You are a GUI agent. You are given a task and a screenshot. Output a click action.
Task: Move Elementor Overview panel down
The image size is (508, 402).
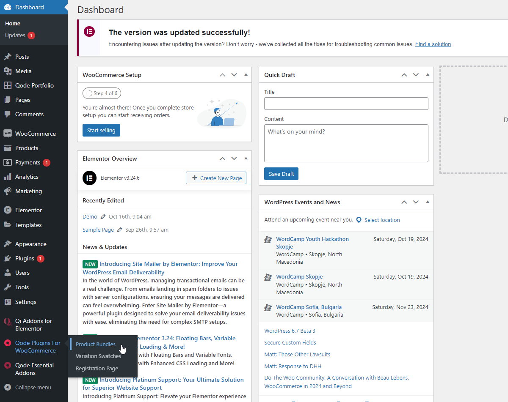click(234, 159)
